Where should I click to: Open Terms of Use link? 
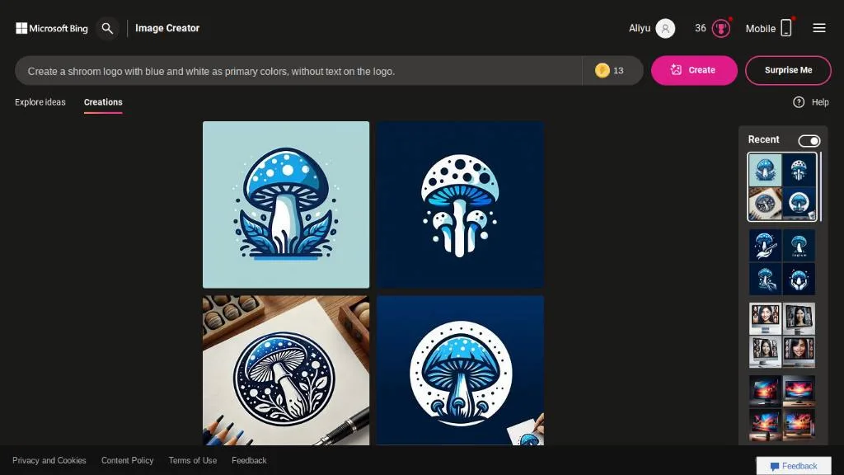(x=193, y=460)
